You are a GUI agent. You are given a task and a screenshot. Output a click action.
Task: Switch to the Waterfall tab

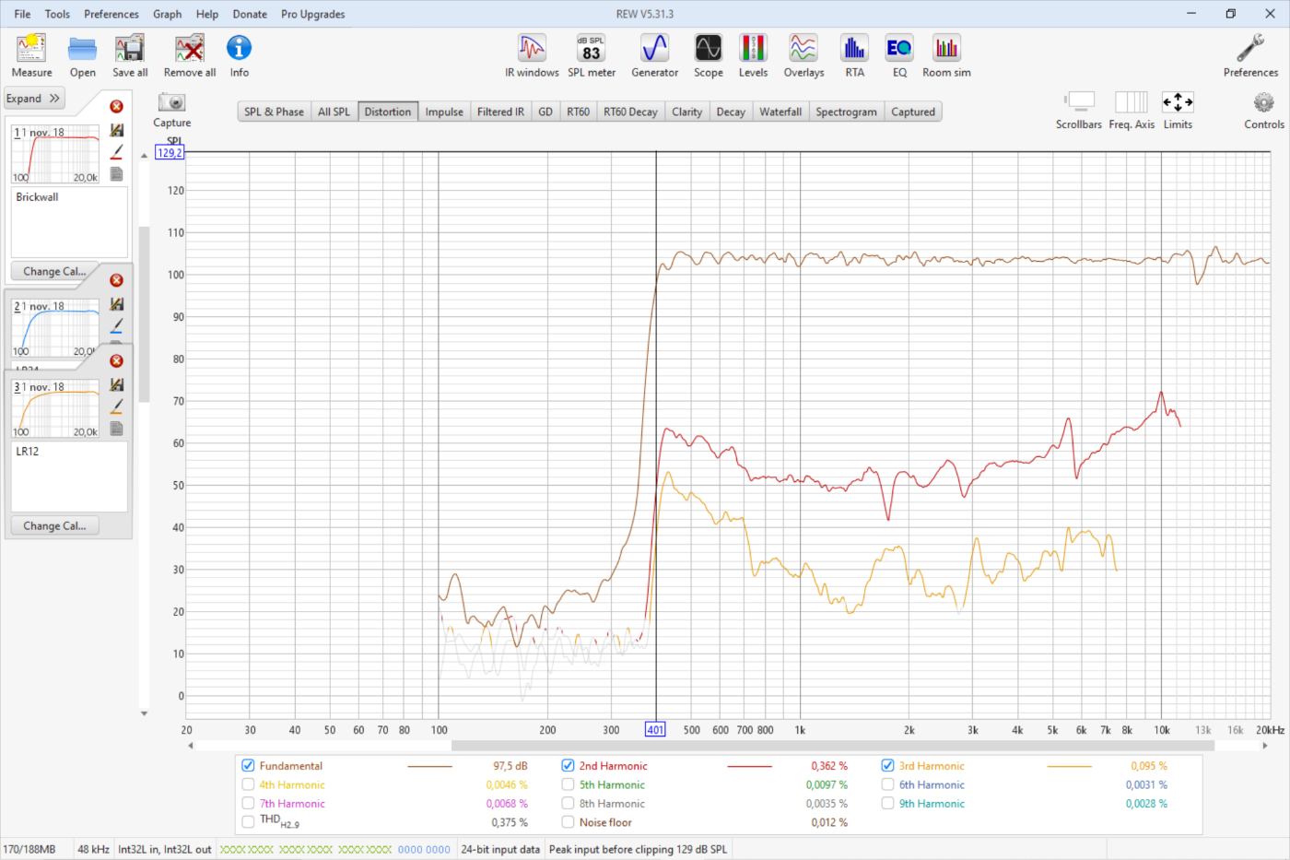tap(780, 112)
